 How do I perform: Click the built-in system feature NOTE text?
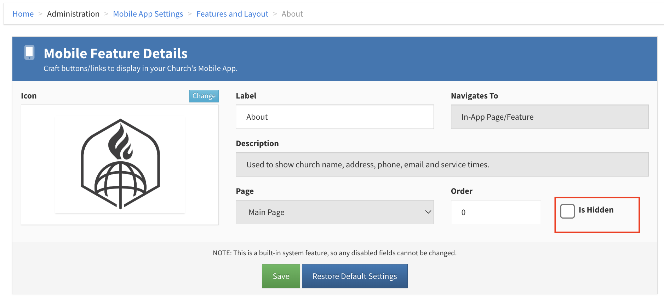pyautogui.click(x=334, y=253)
